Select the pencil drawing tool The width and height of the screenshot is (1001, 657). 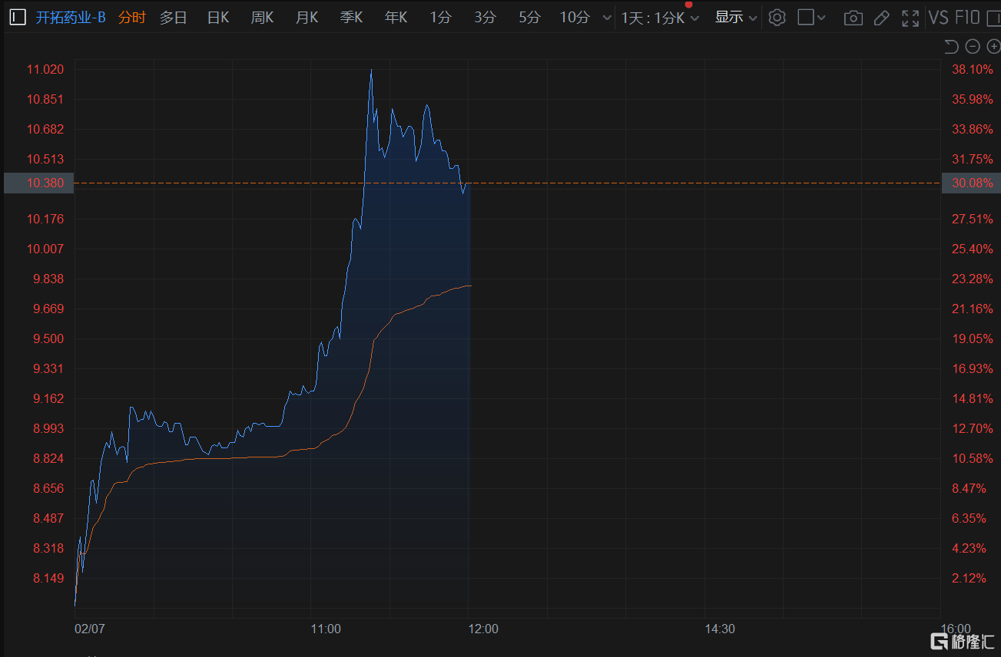point(881,18)
